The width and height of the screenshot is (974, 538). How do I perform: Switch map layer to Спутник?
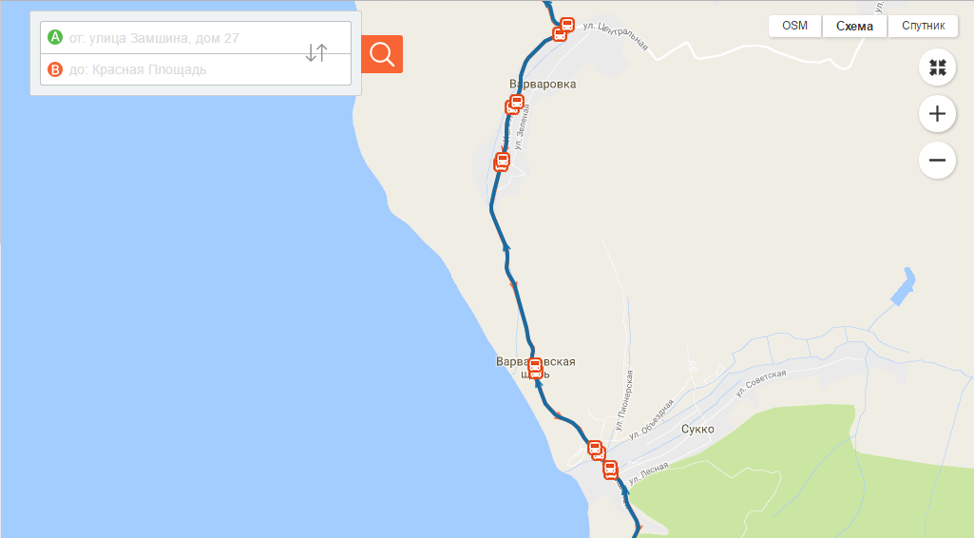(923, 26)
